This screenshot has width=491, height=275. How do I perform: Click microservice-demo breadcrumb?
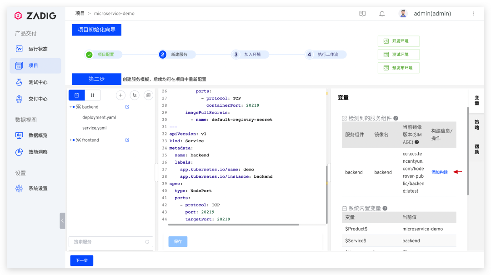[x=114, y=14]
